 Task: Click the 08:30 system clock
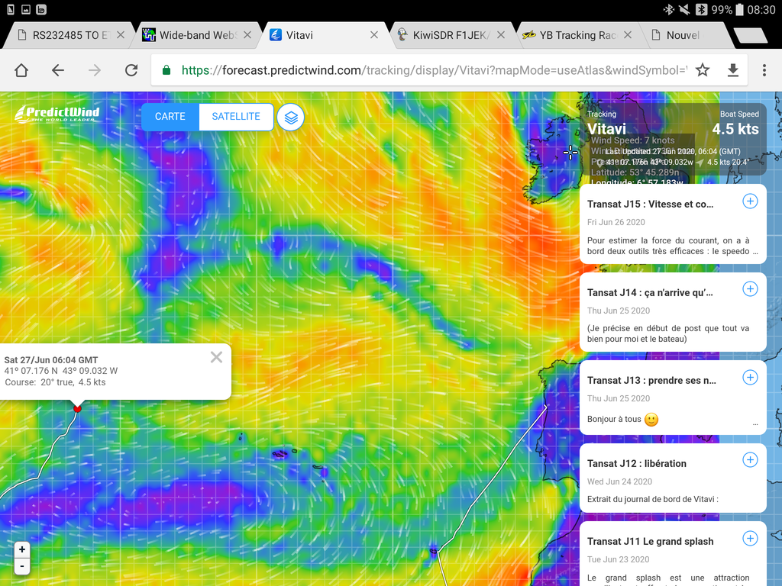(761, 9)
